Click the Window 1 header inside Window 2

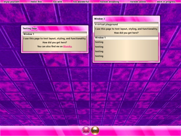coord(126,38)
